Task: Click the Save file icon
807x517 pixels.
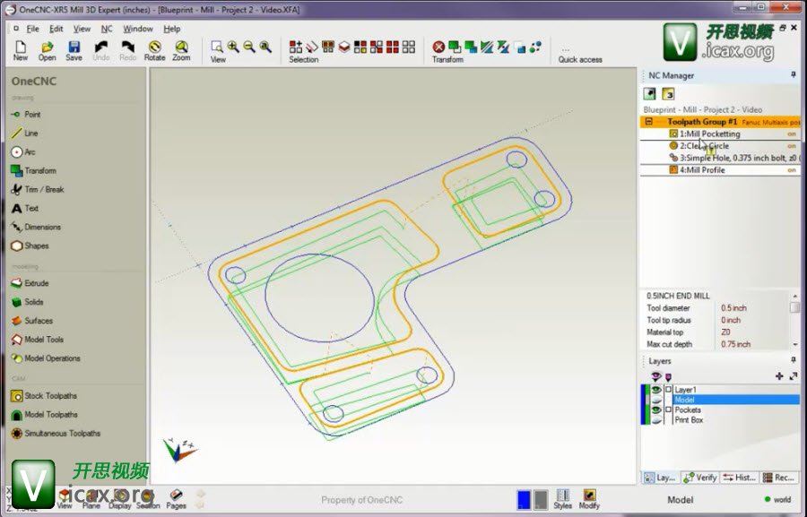Action: (x=74, y=49)
